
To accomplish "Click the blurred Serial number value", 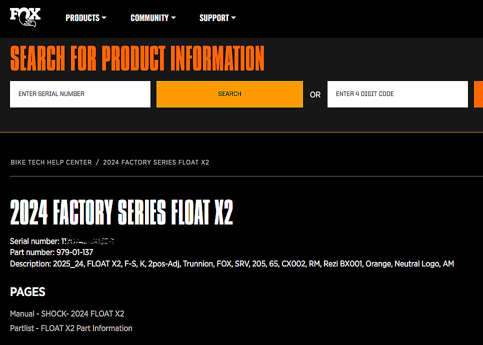I will tap(87, 241).
